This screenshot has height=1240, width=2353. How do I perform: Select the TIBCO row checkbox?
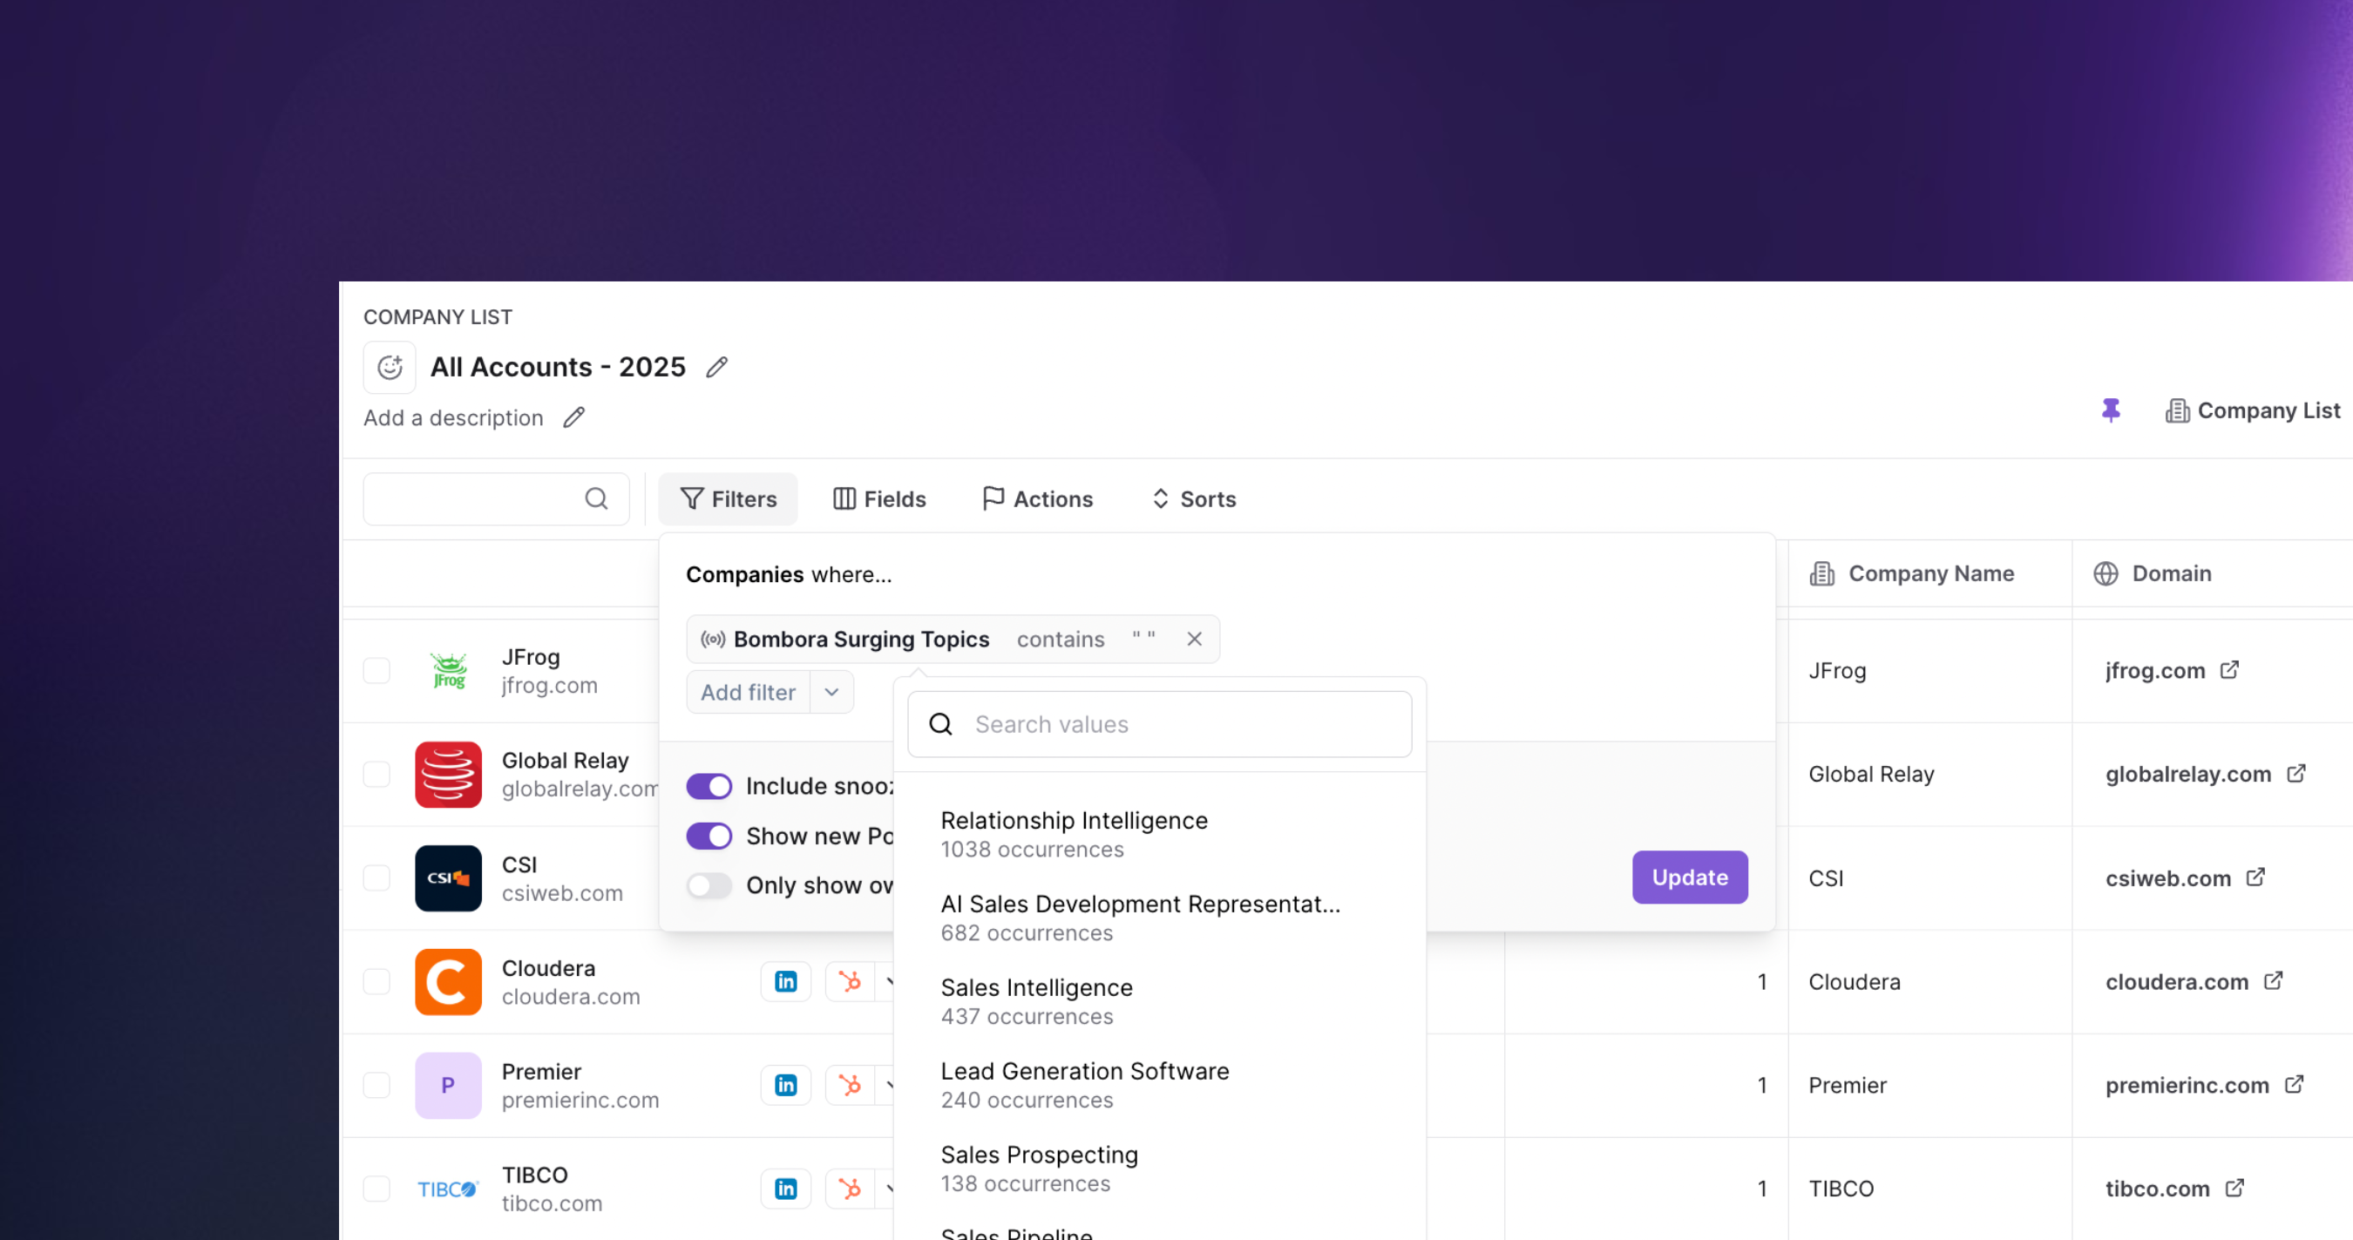(376, 1189)
